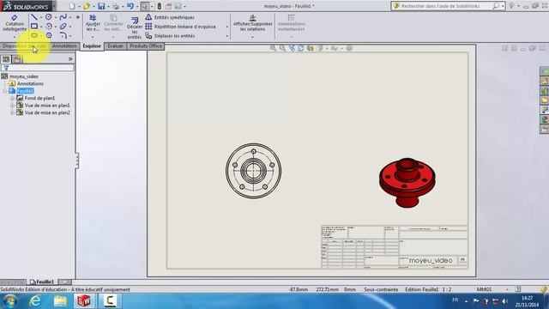This screenshot has width=549, height=309.
Task: Select the front view hub drawing
Action: pos(254,171)
